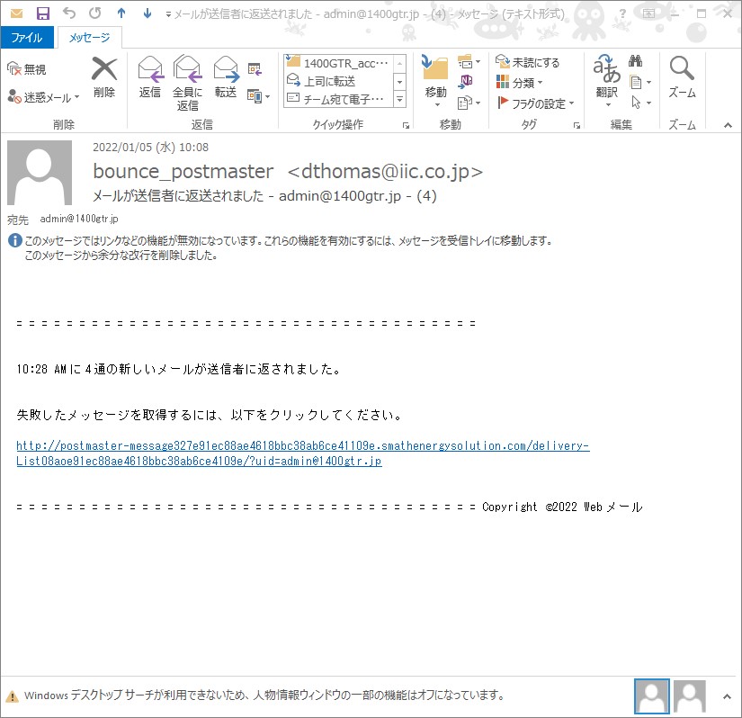Click the Delete (削除) X icon

tap(104, 69)
